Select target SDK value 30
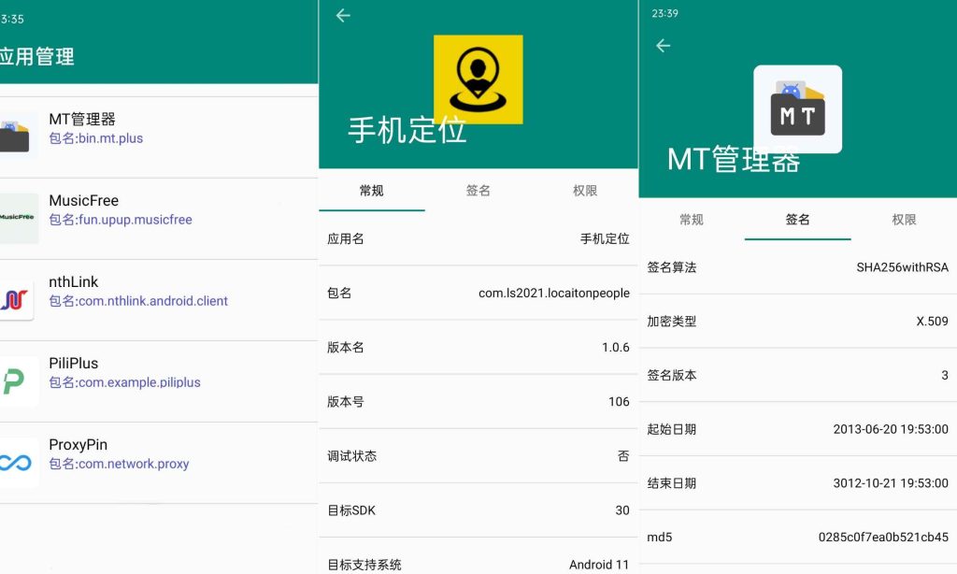 [621, 510]
